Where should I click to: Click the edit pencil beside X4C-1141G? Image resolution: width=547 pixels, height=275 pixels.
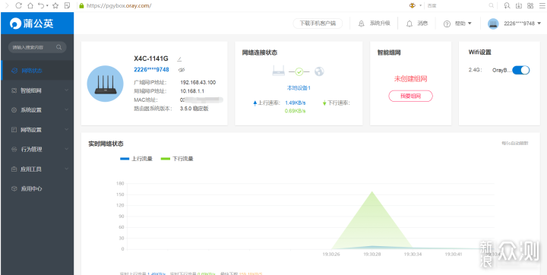point(179,59)
